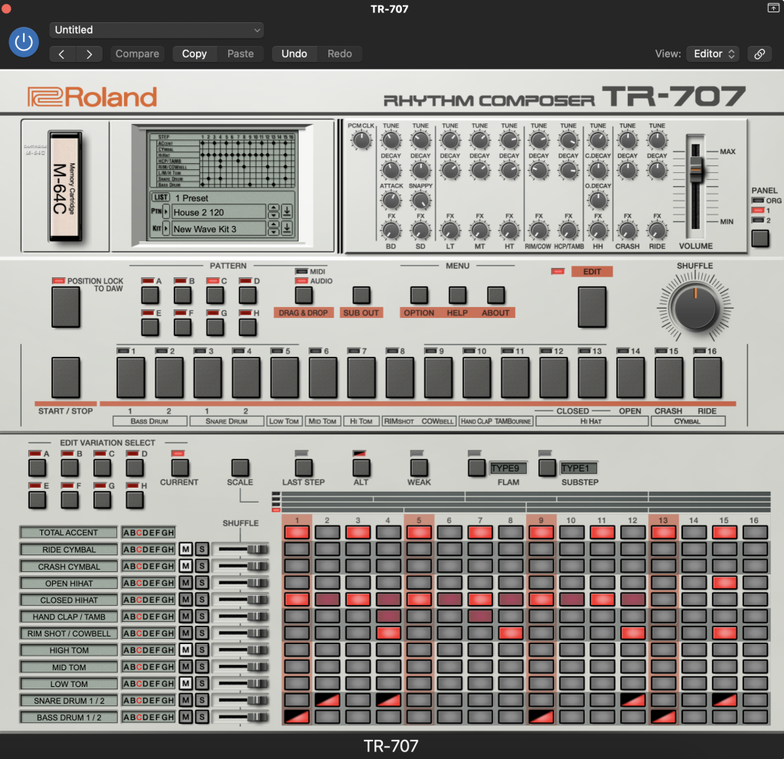The width and height of the screenshot is (784, 759).
Task: Go to the next preset arrow
Action: point(89,54)
